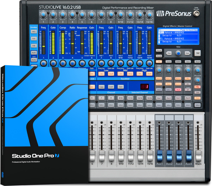
Task: Click the FXA column Select button
Action: [159, 90]
